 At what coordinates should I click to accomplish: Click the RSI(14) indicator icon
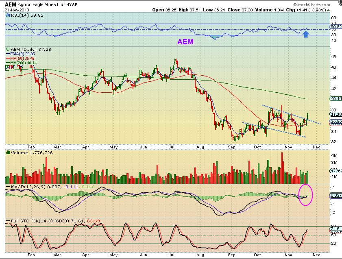pos(8,15)
